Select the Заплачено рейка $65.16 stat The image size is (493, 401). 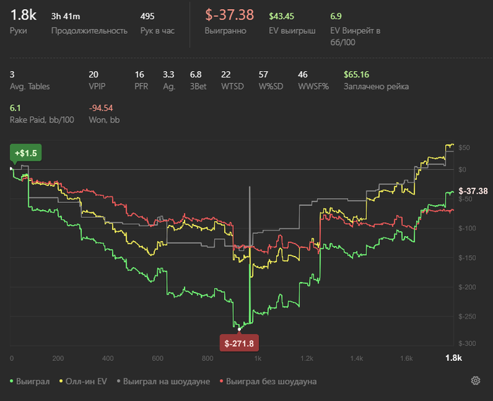[356, 74]
